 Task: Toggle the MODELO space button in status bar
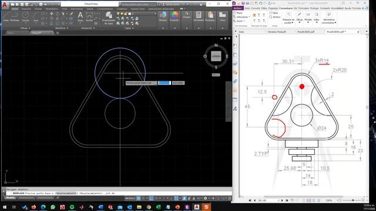(x=130, y=198)
